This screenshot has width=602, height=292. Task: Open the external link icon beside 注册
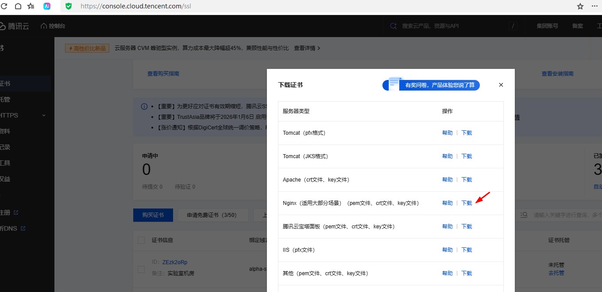[x=16, y=212]
